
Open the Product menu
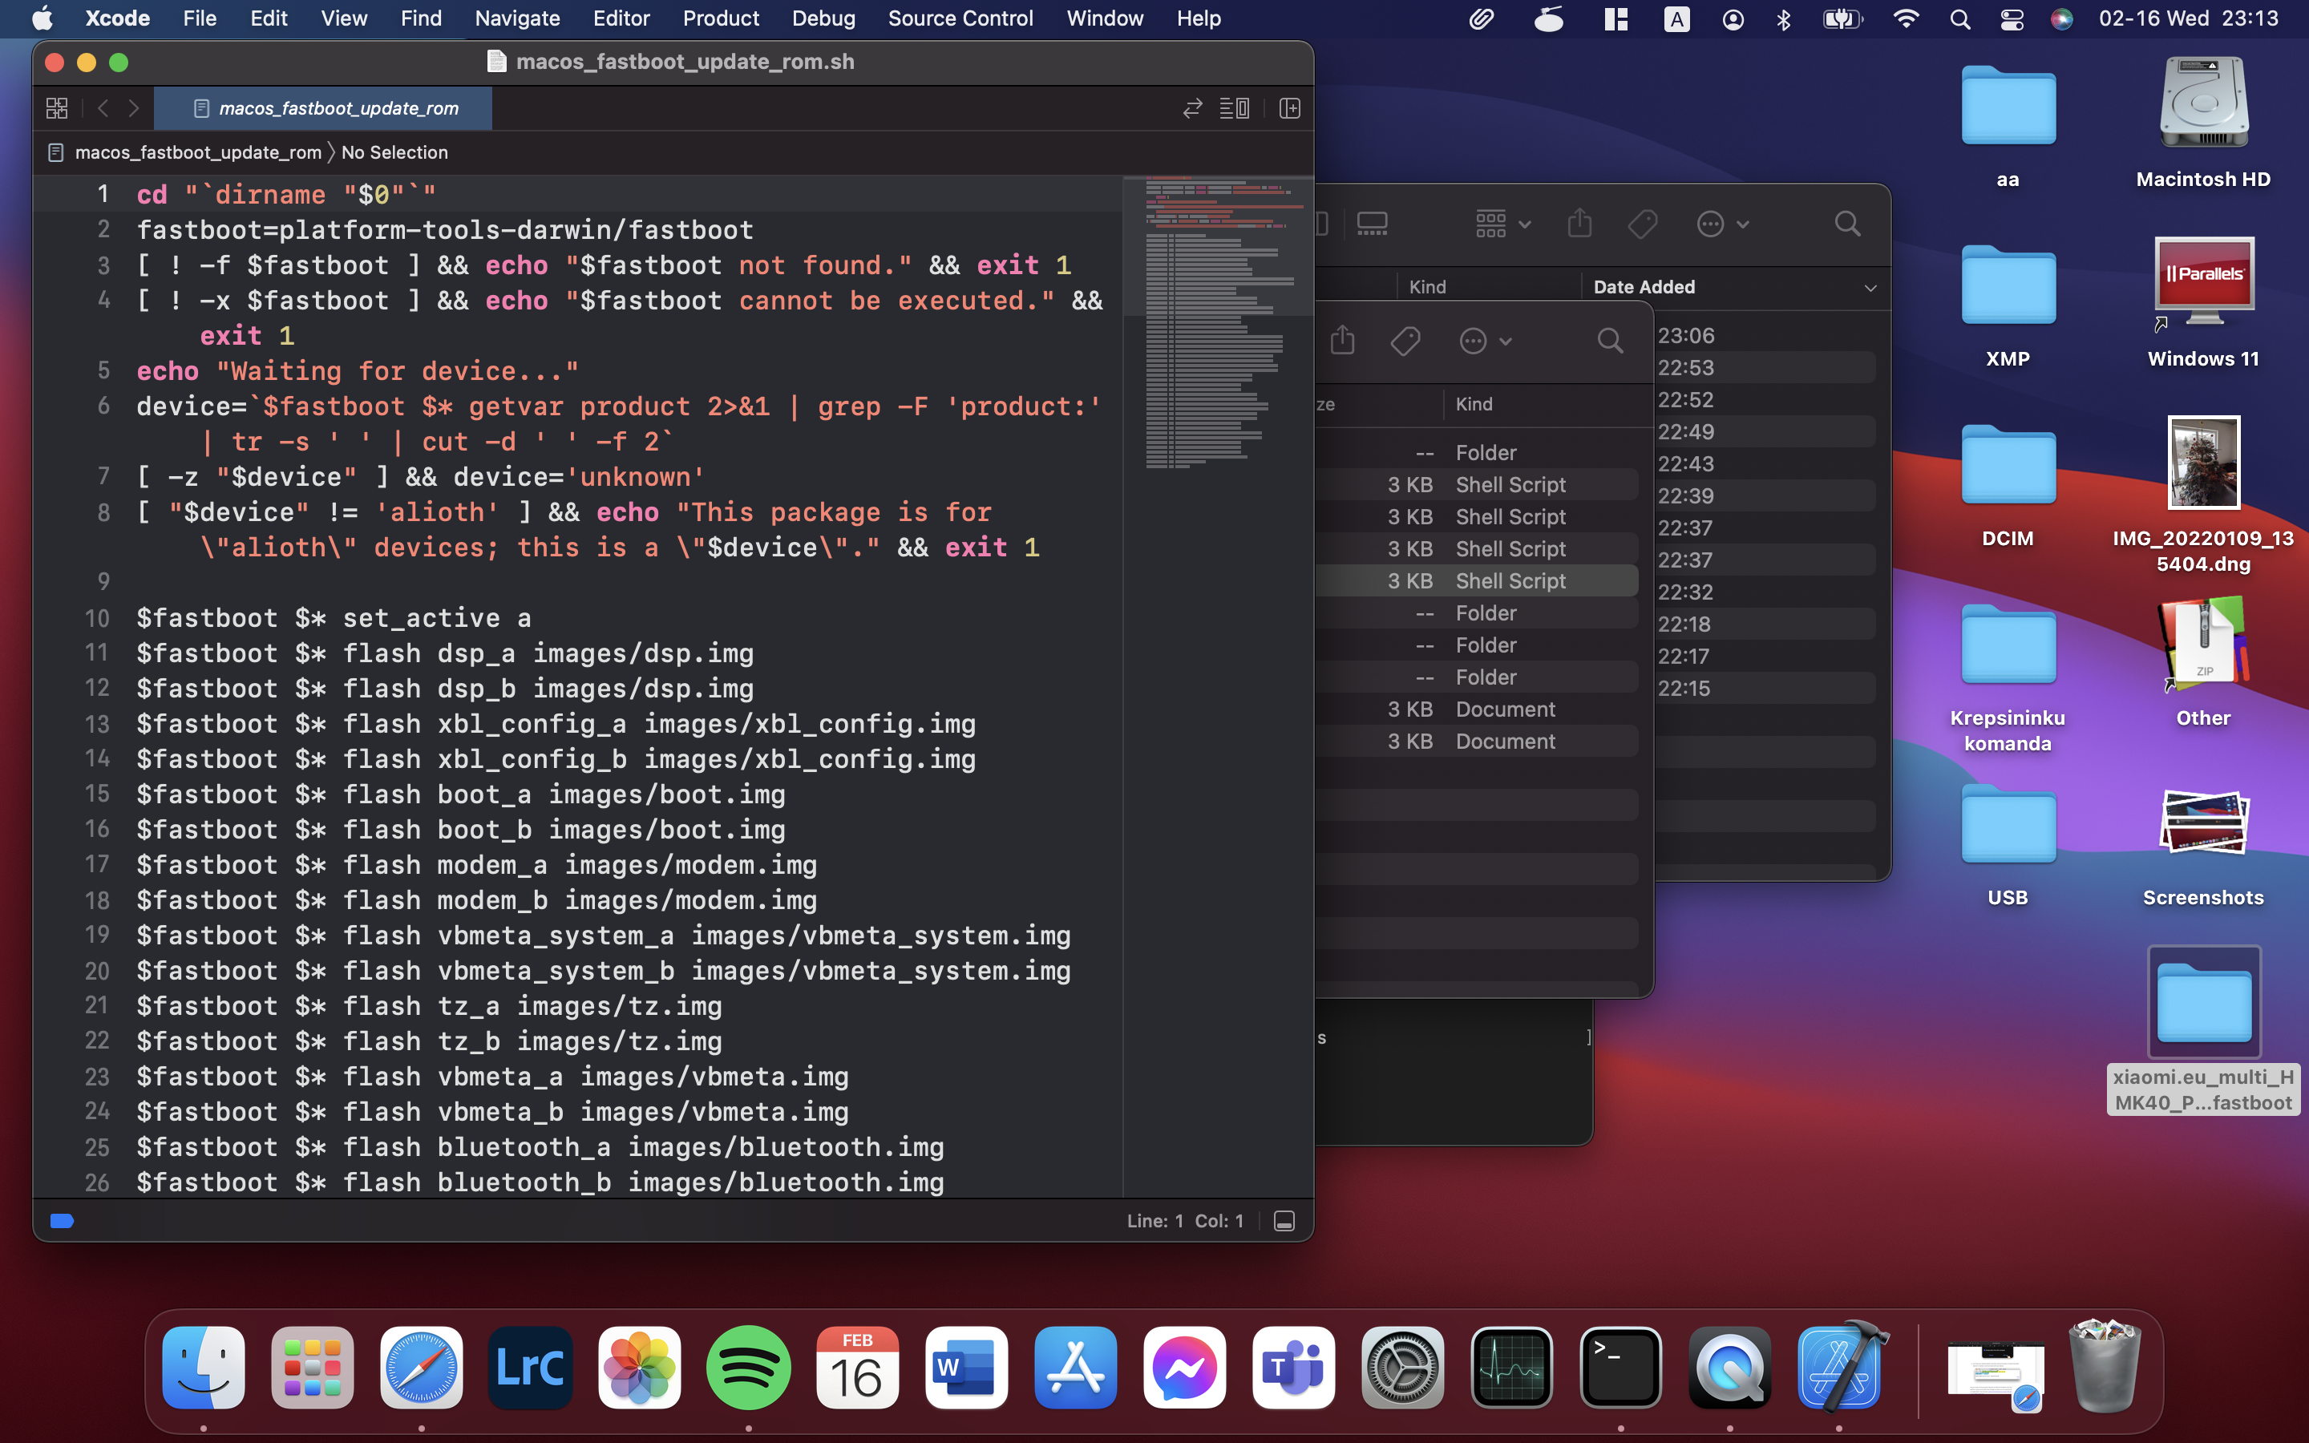721,18
